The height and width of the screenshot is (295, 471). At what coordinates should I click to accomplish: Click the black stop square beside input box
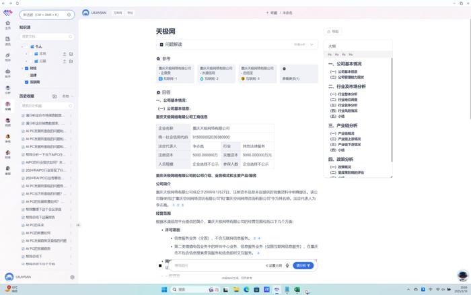[160, 265]
